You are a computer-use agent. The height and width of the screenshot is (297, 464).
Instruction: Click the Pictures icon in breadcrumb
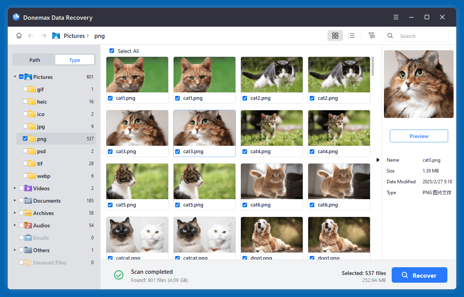(x=56, y=36)
